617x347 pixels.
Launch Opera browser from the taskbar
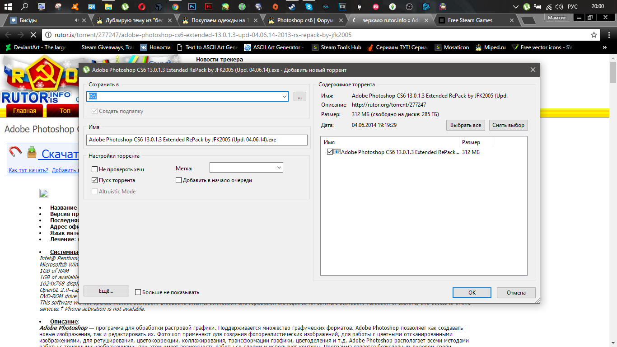(142, 7)
